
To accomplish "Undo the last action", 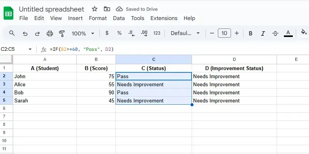I will click(x=25, y=33).
